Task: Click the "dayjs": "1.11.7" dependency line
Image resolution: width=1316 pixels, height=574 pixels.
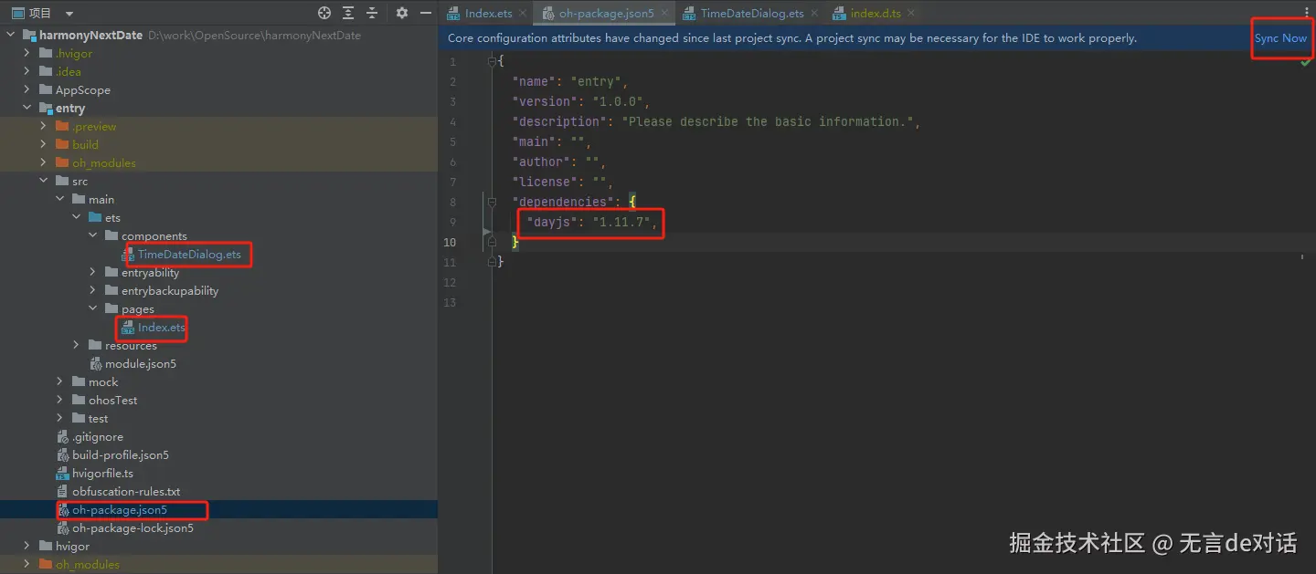Action: [592, 222]
